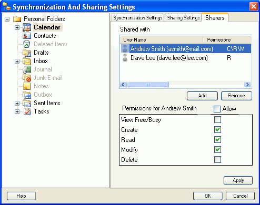Select the Drafts folder label

(41, 53)
